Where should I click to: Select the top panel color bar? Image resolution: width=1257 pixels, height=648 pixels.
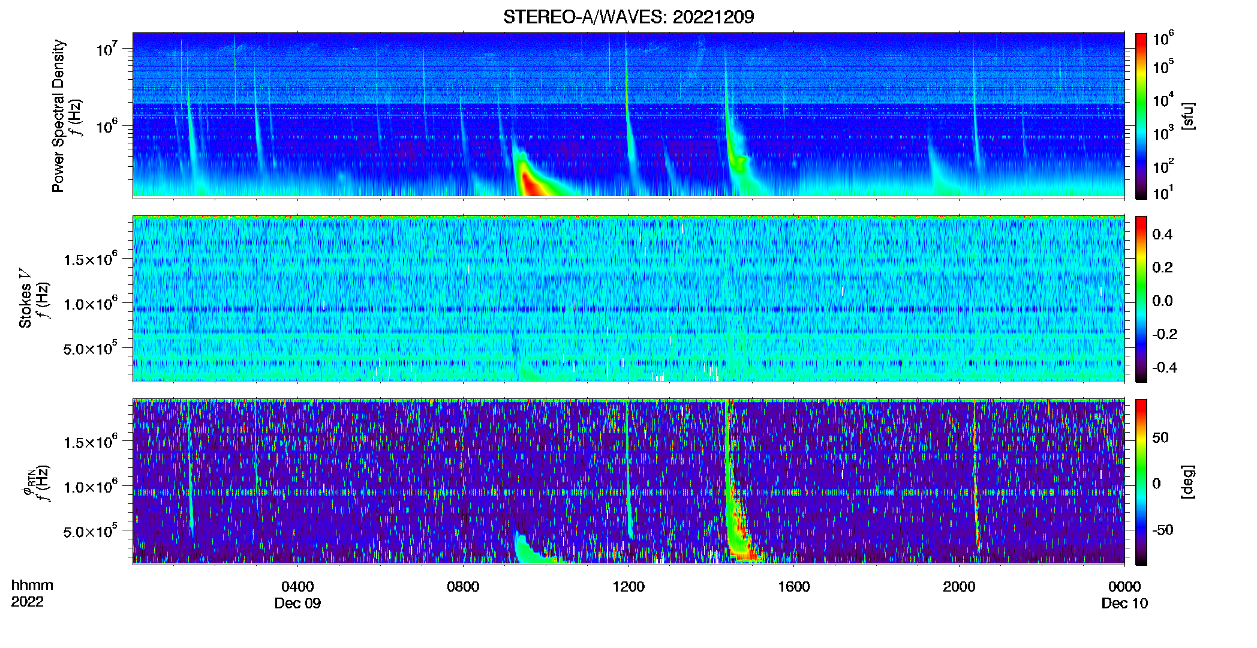pos(1141,116)
